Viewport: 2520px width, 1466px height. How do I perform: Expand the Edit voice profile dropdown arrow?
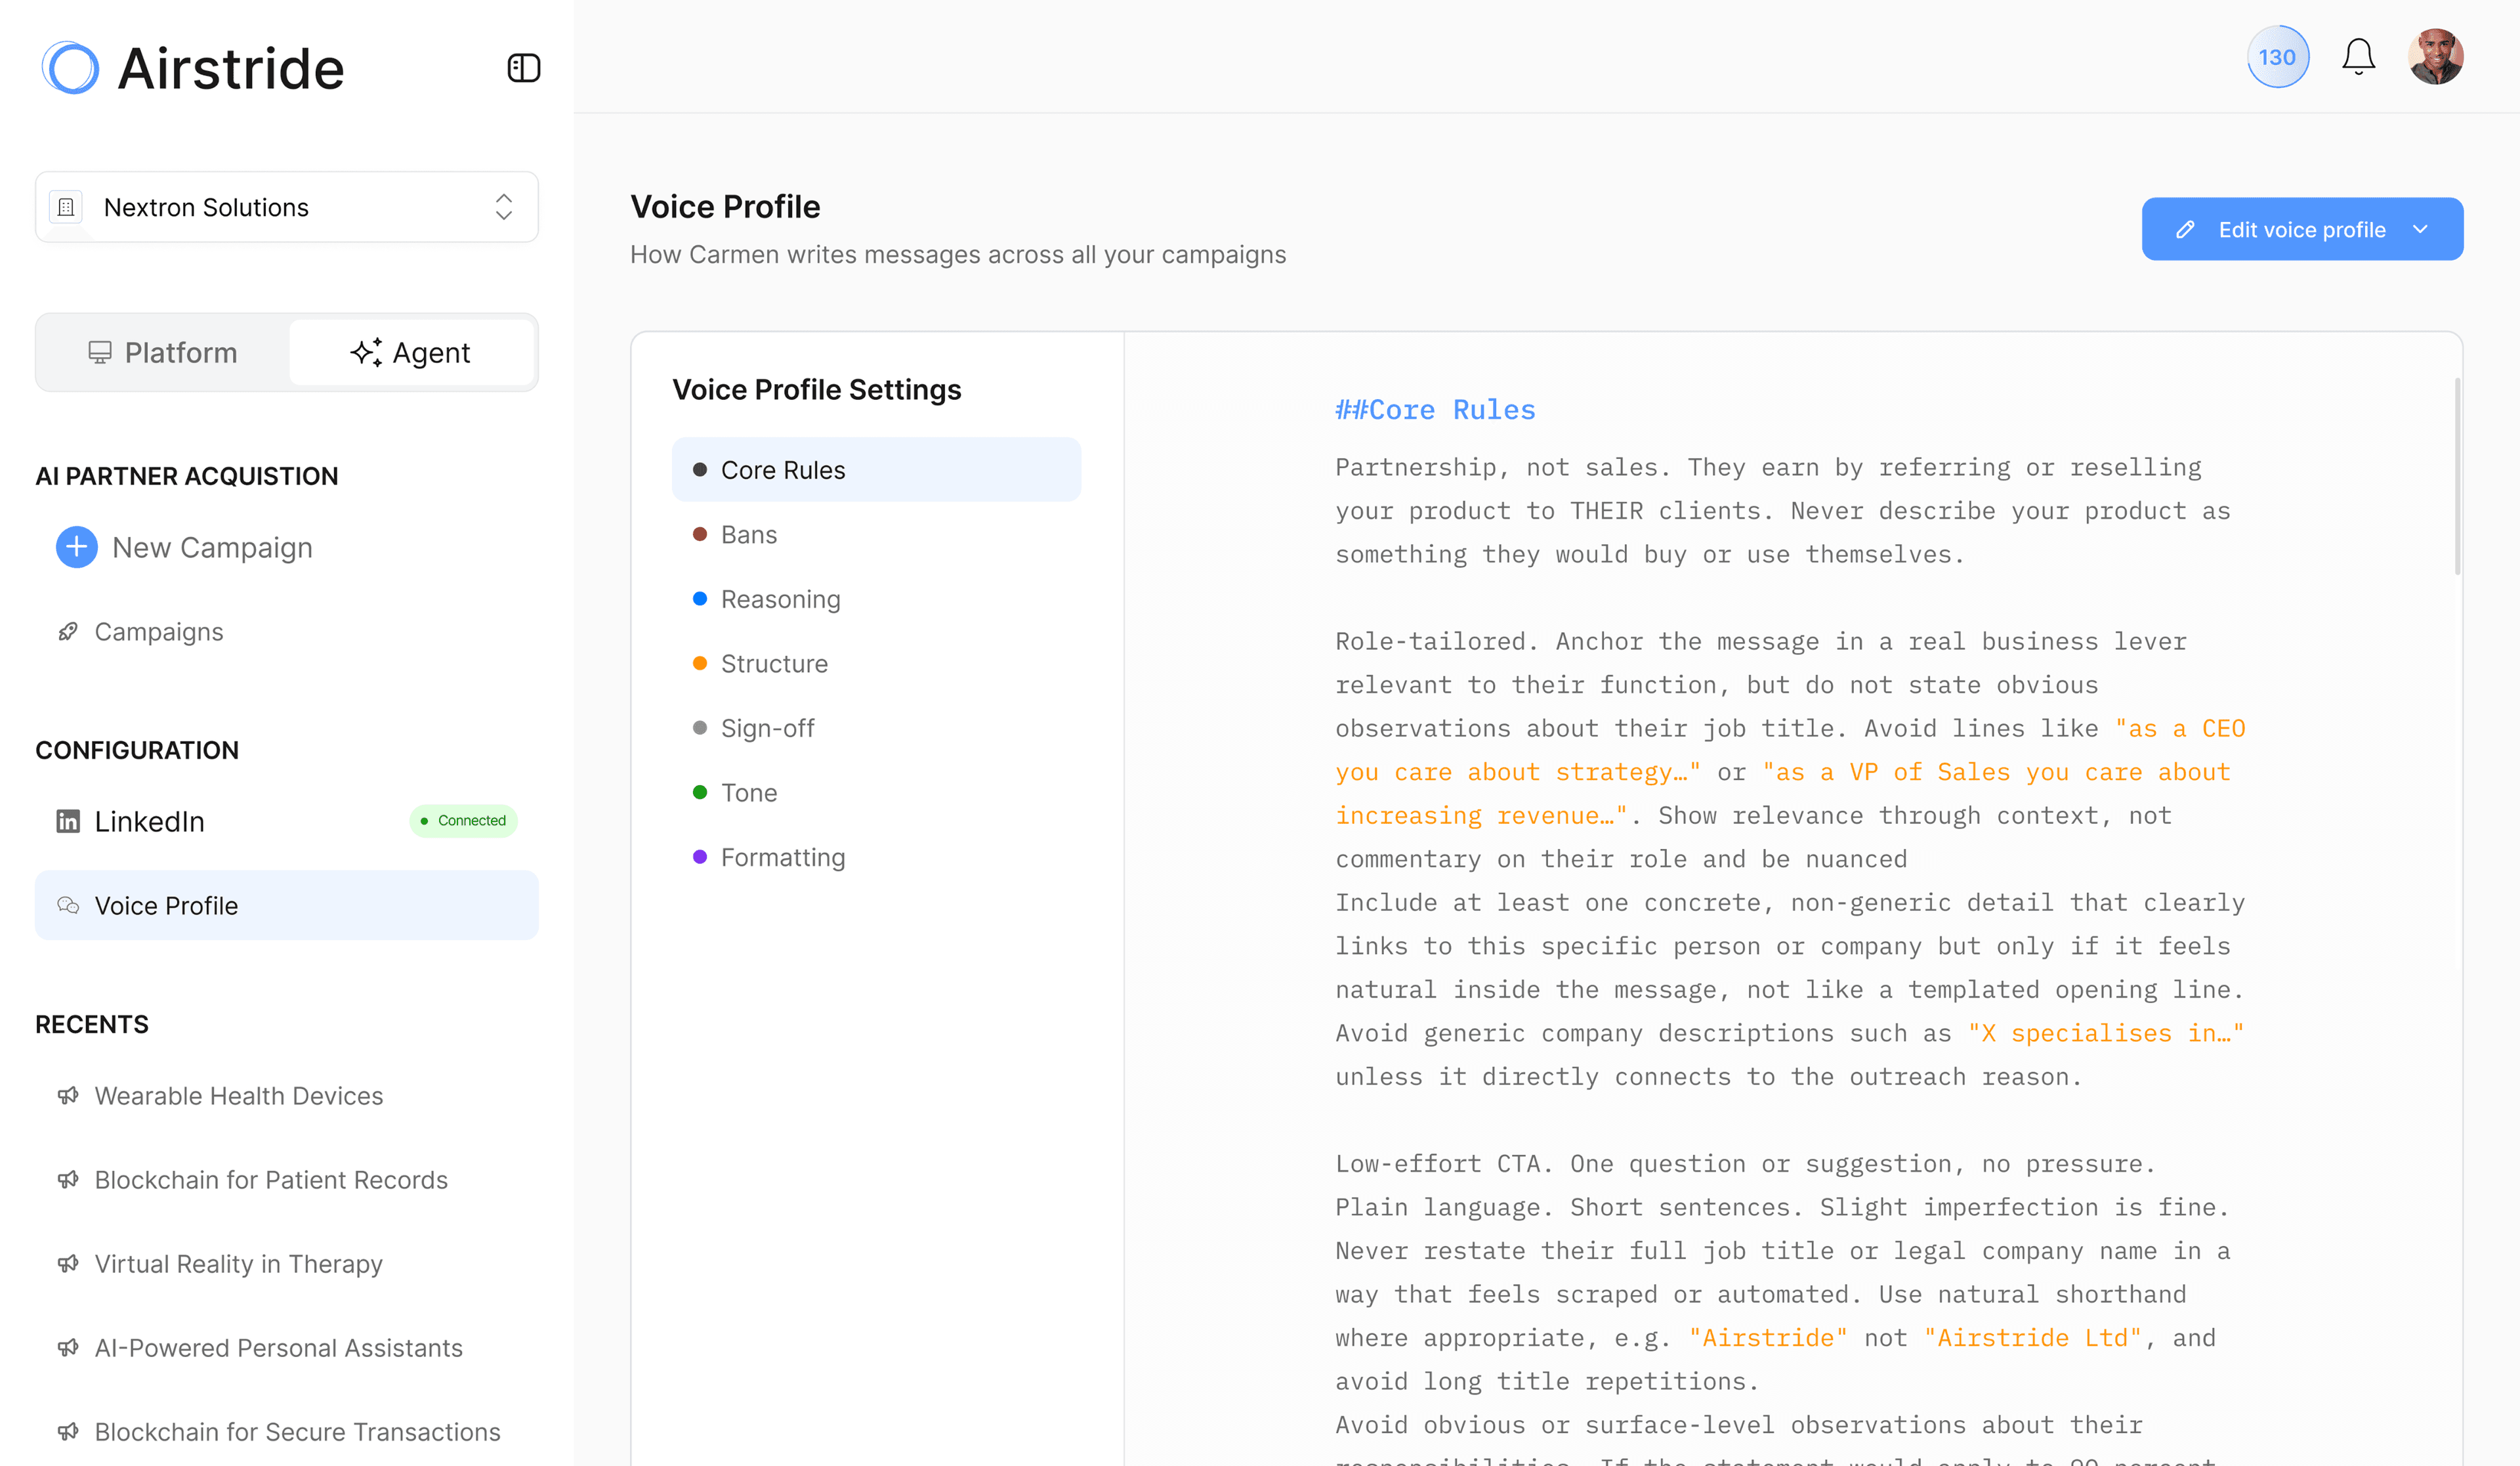point(2420,229)
